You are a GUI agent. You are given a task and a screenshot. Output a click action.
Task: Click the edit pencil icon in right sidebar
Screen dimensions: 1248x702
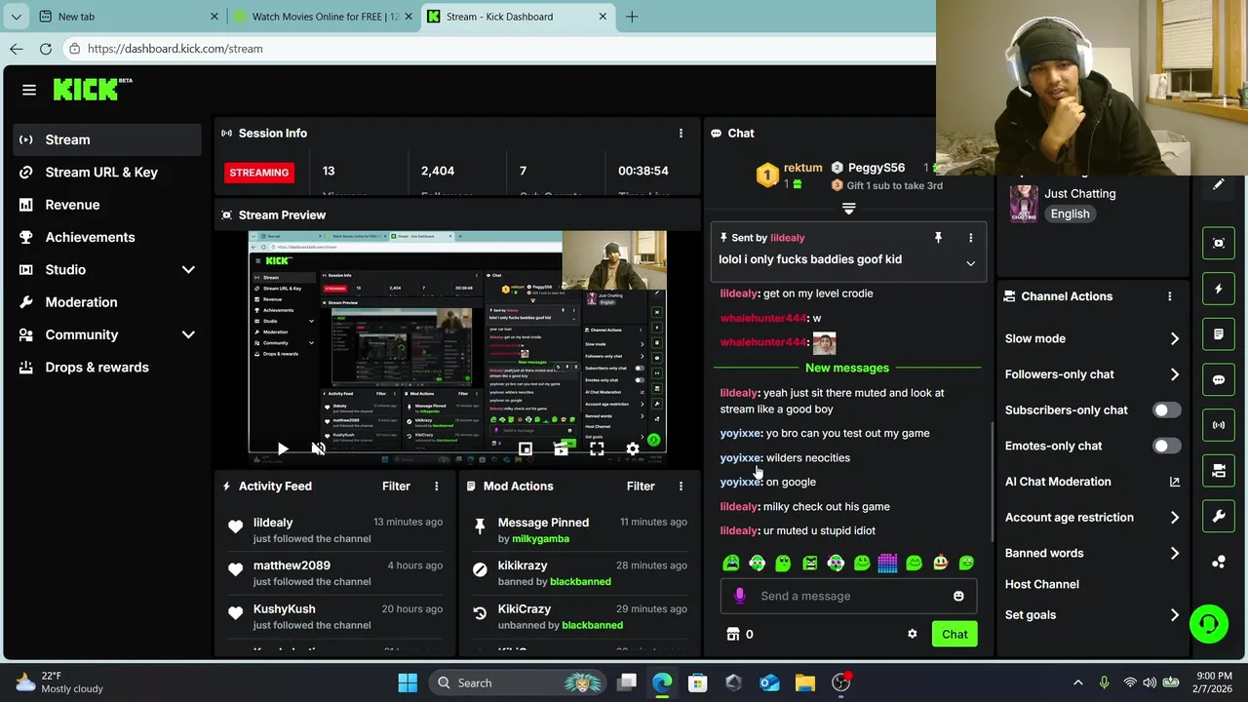tap(1219, 184)
